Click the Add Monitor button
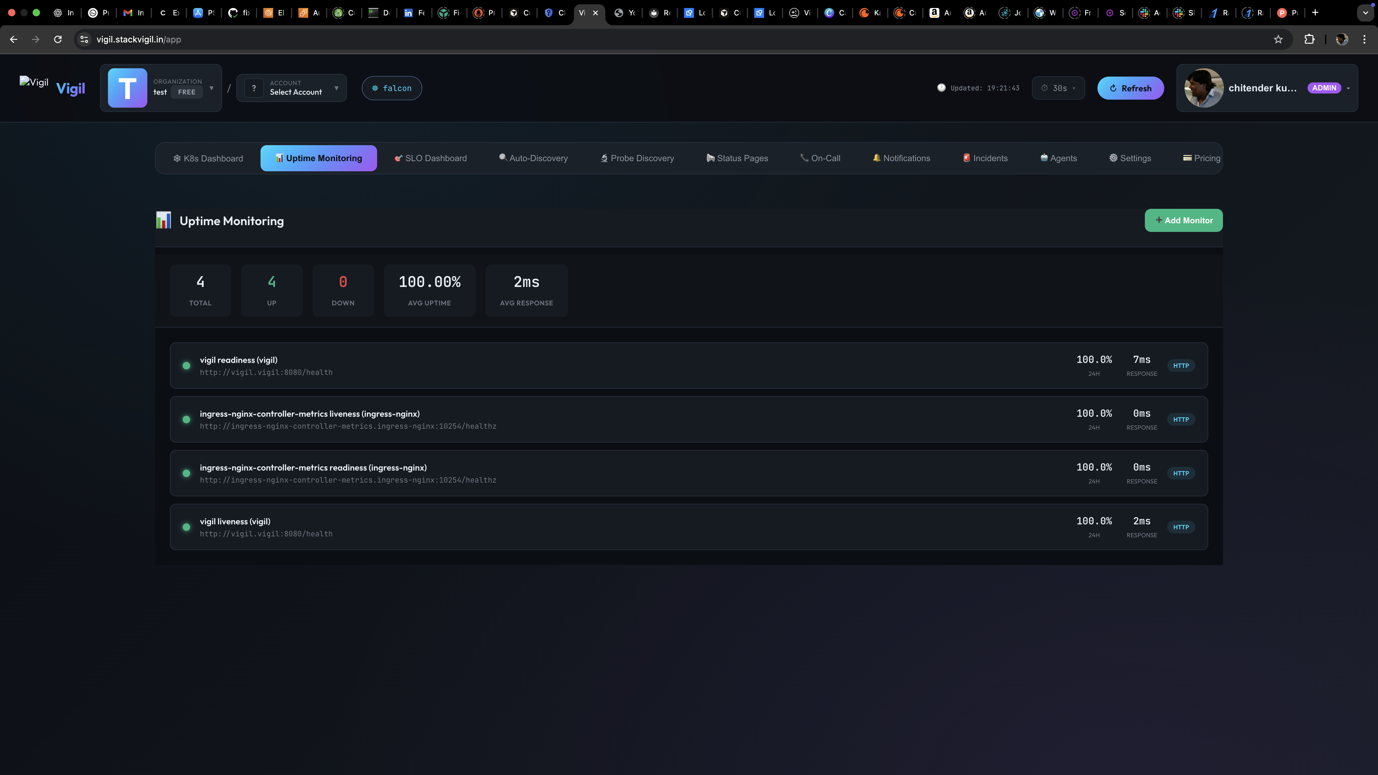Viewport: 1378px width, 775px height. click(x=1183, y=220)
